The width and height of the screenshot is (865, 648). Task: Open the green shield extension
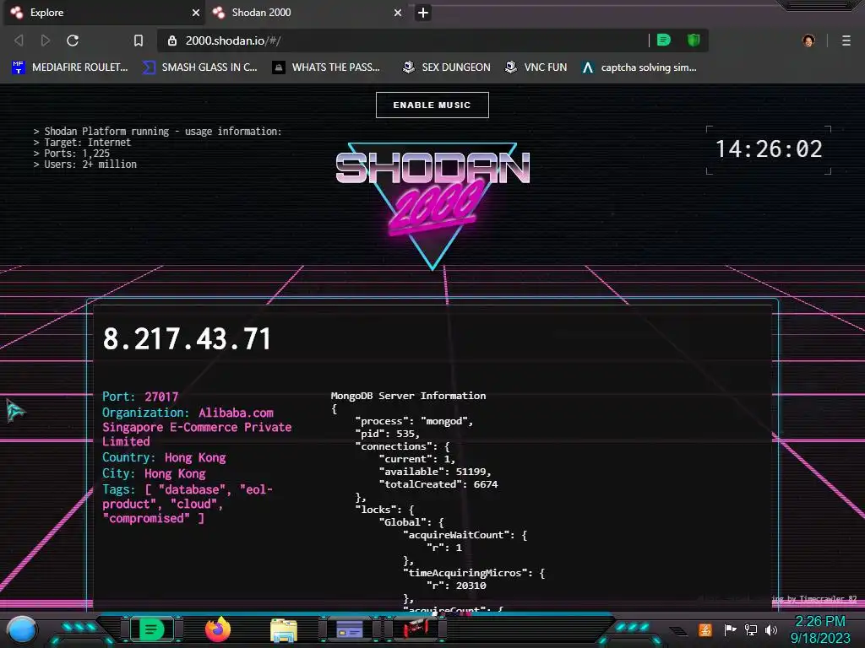click(x=694, y=40)
